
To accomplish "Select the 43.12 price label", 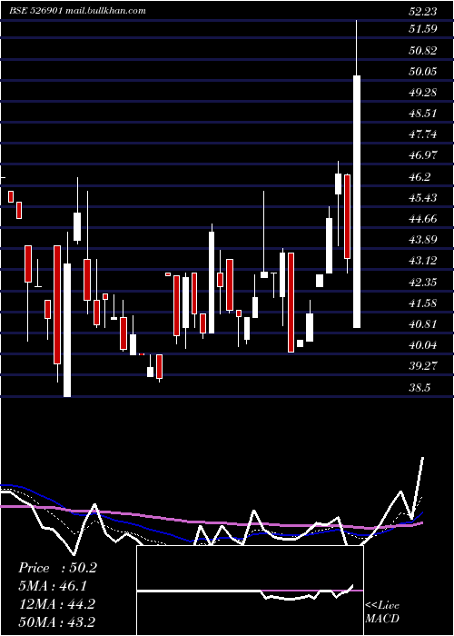I will coord(423,261).
